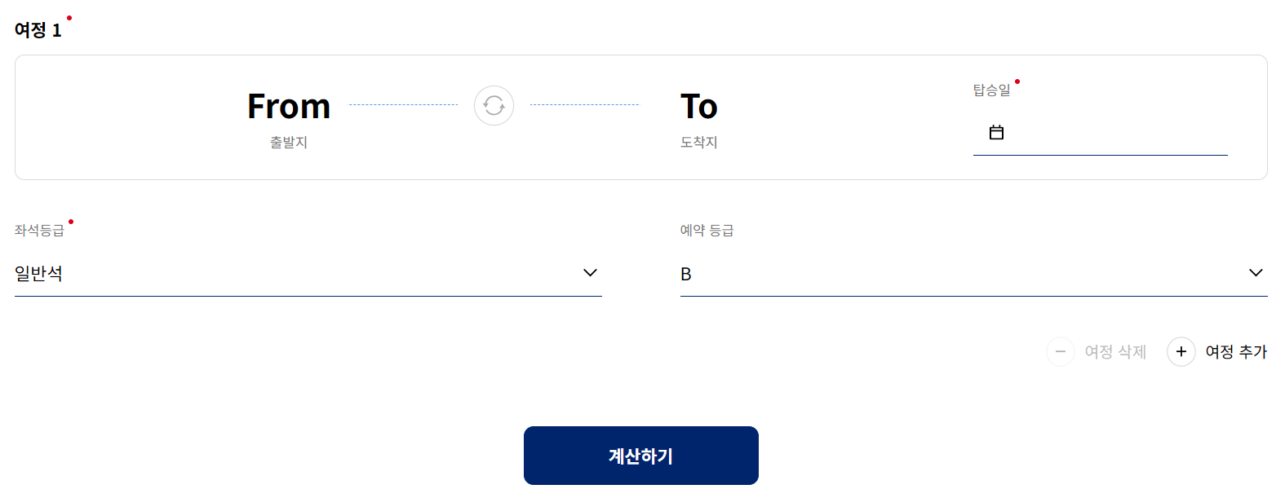Click the swap arrows between From and To

point(494,105)
